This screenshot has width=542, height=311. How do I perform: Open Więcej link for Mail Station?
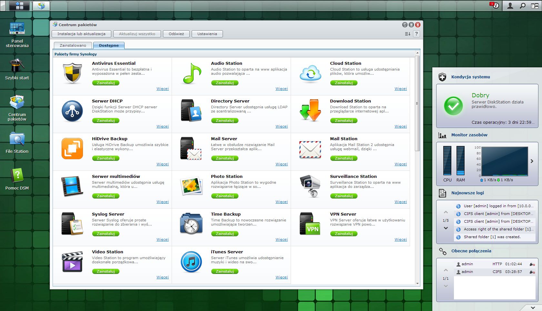(x=401, y=164)
